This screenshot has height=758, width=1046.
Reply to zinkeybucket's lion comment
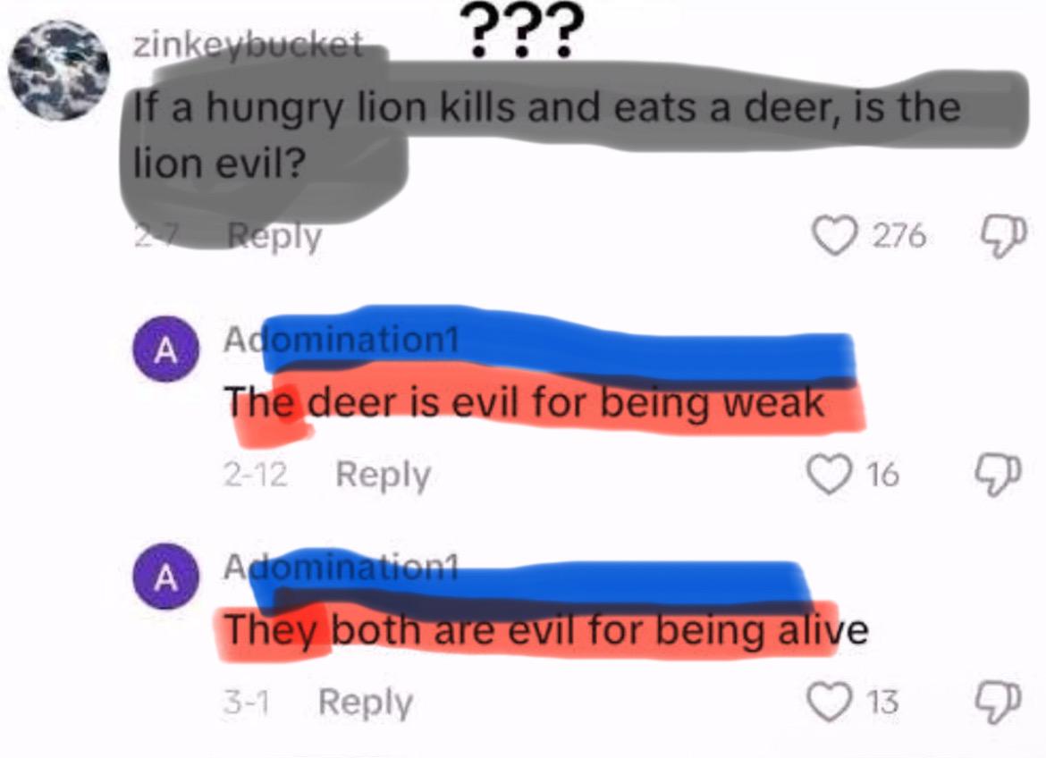point(274,236)
